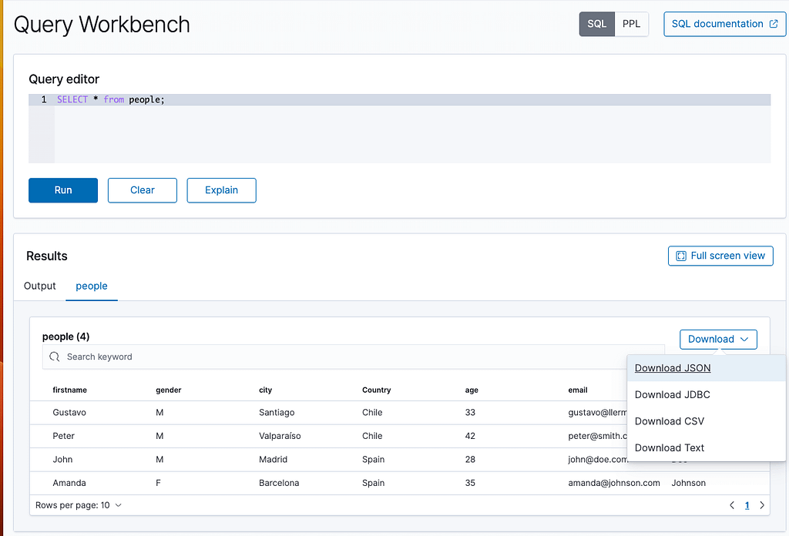This screenshot has width=789, height=536.
Task: Open the search magnifier in results table
Action: point(54,357)
